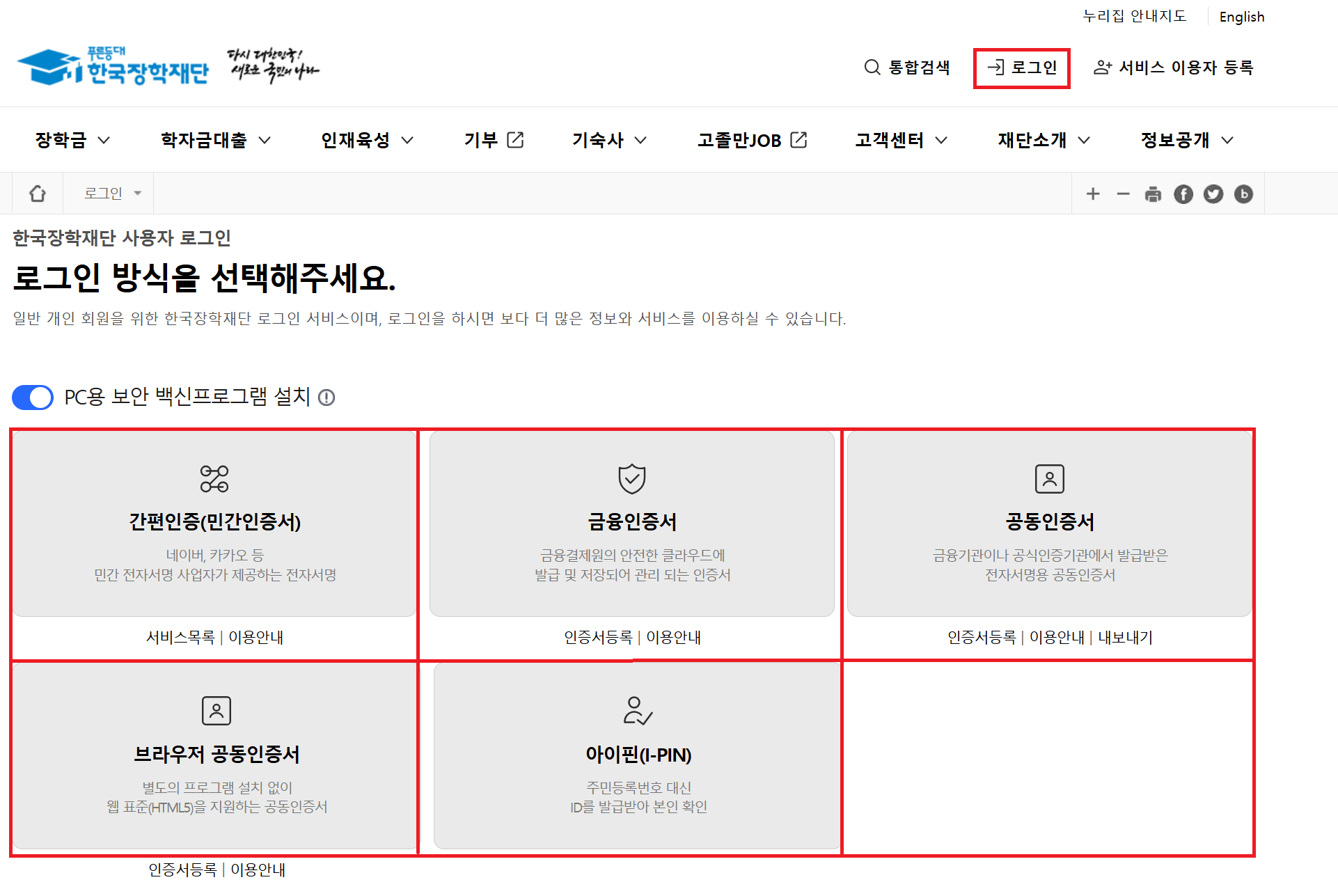Choose 금융인증서 login card
Viewport: 1338px width, 889px height.
(x=631, y=523)
